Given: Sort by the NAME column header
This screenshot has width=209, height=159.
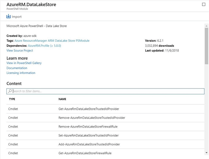Looking at the screenshot, I should 62,99.
